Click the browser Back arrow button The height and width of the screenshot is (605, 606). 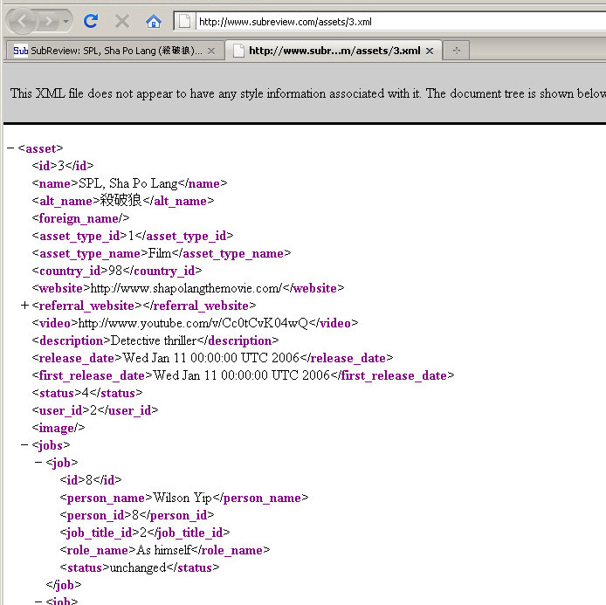pos(22,20)
